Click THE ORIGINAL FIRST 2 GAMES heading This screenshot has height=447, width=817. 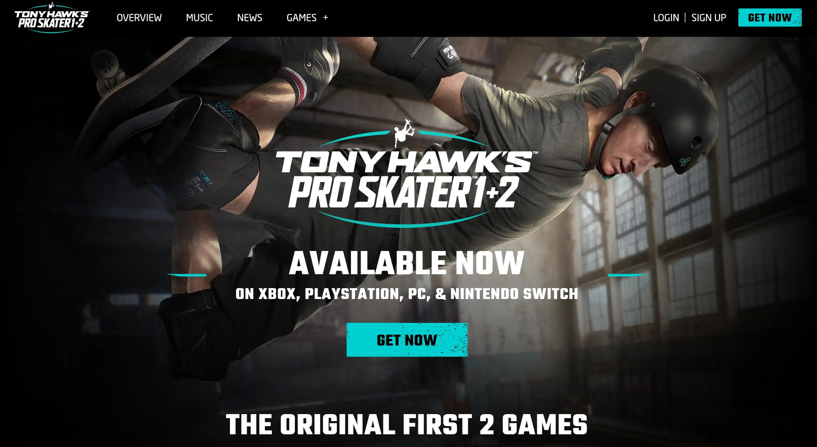(407, 424)
